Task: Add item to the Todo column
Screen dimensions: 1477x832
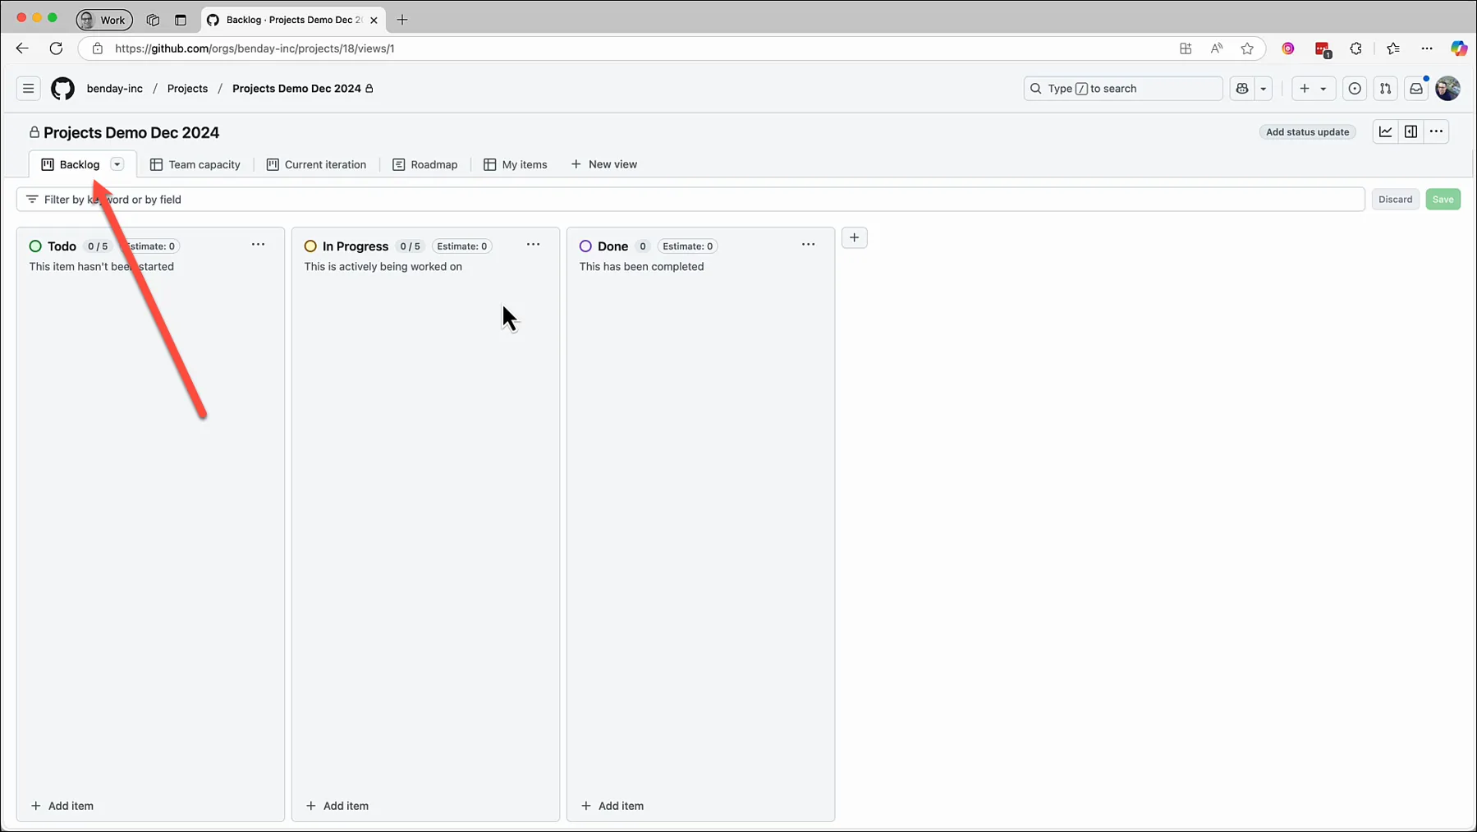Action: click(x=62, y=806)
